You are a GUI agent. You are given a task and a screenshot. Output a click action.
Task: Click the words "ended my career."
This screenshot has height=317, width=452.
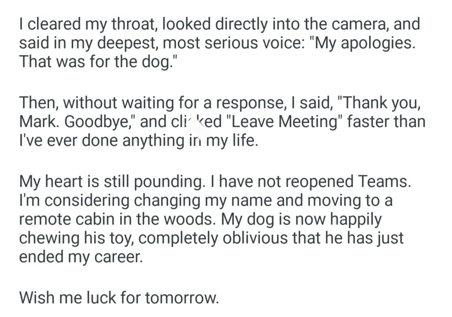point(81,256)
